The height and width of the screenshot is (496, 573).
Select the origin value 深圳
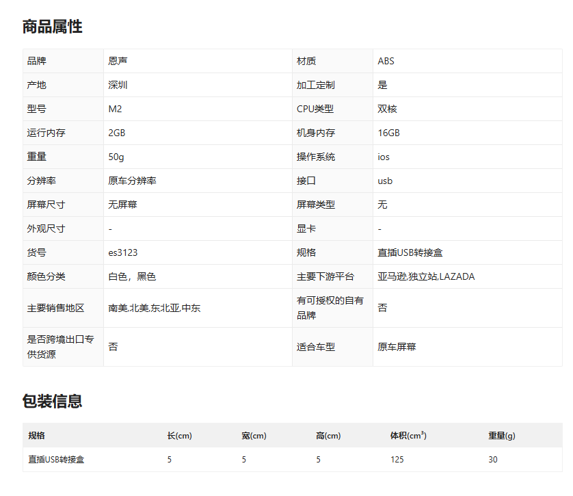pyautogui.click(x=118, y=85)
